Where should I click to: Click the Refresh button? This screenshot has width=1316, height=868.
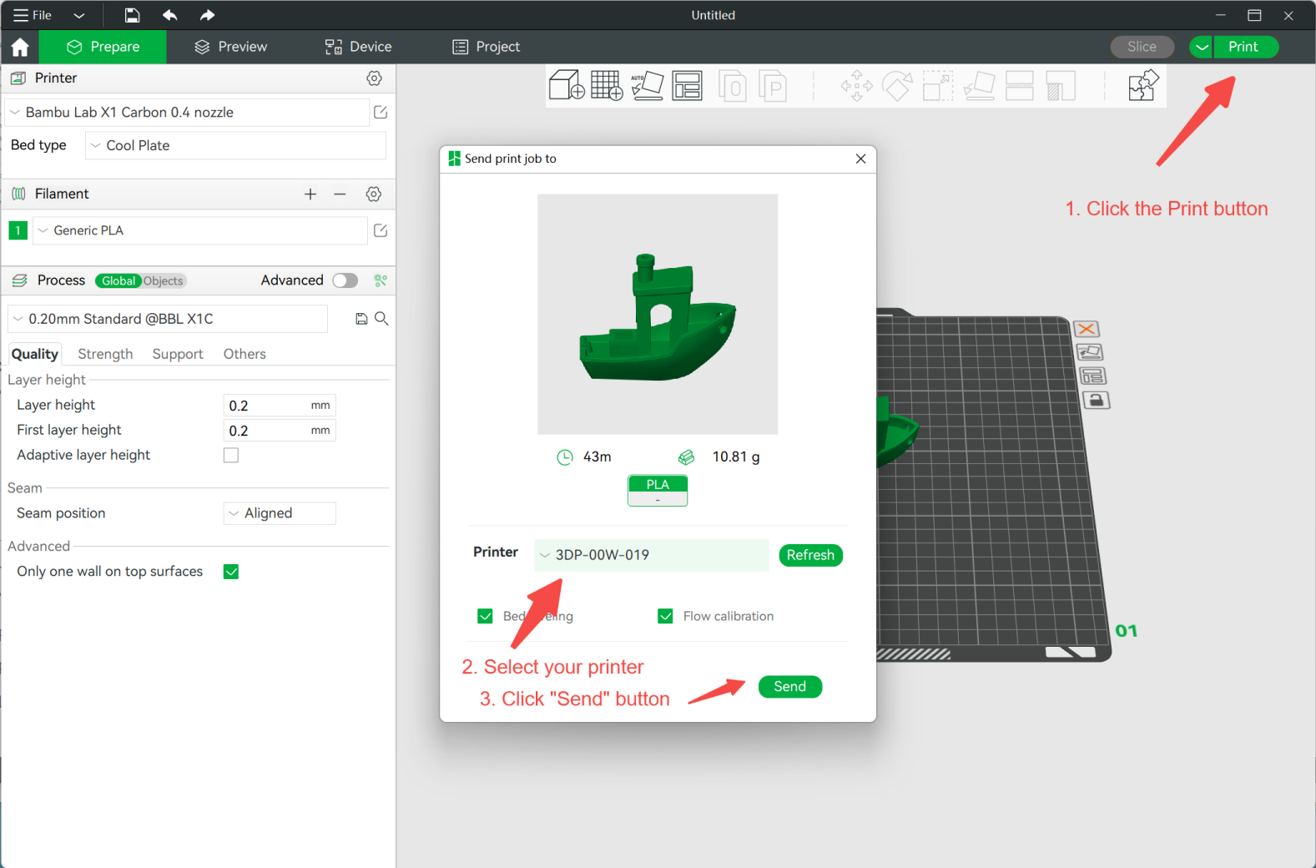pyautogui.click(x=810, y=555)
